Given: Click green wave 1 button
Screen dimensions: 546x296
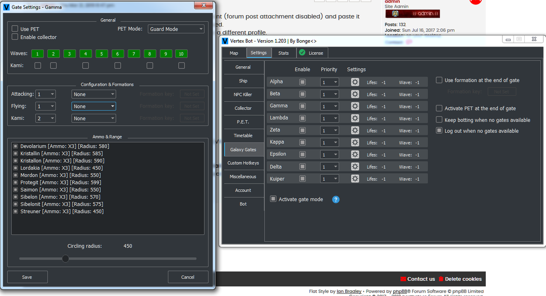Looking at the screenshot, I should coord(38,54).
